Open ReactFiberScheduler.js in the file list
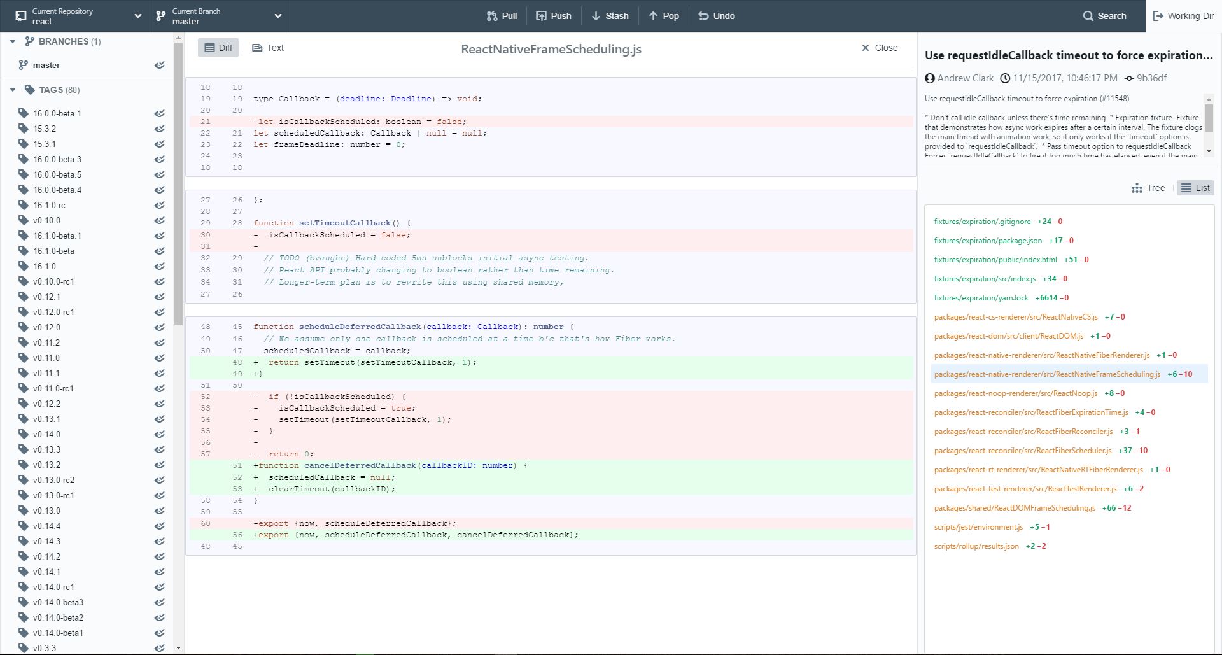The height and width of the screenshot is (655, 1222). coord(1022,451)
